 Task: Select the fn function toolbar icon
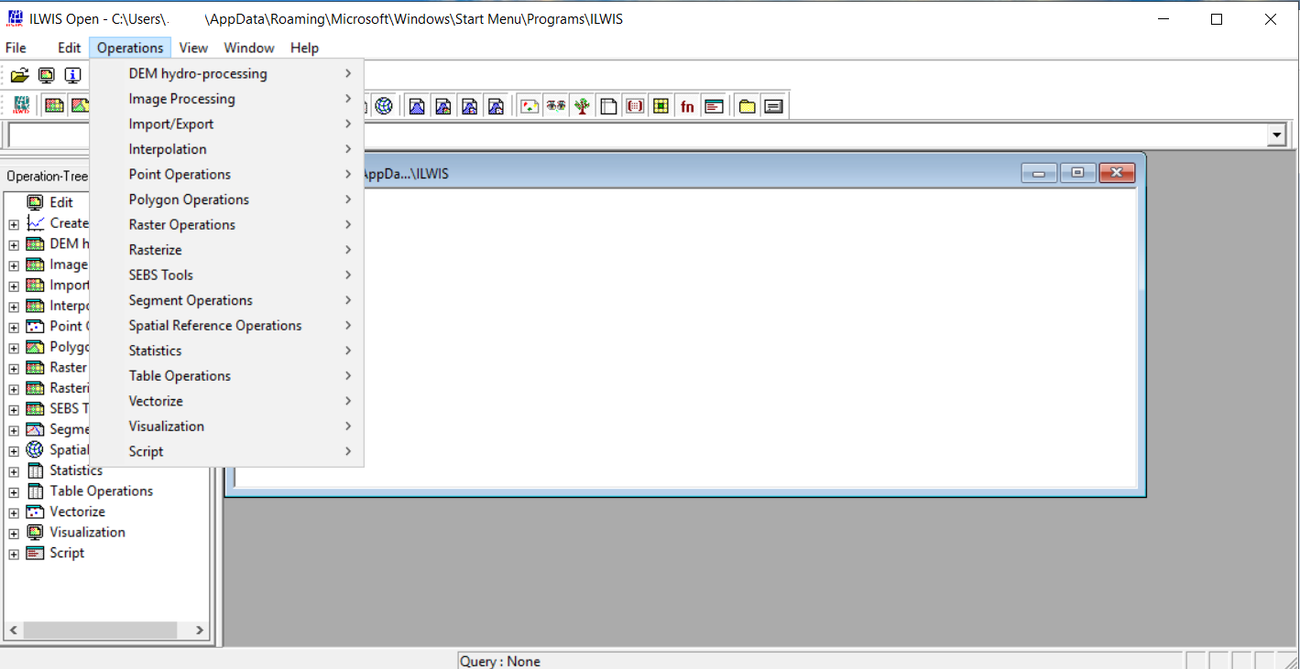click(687, 104)
